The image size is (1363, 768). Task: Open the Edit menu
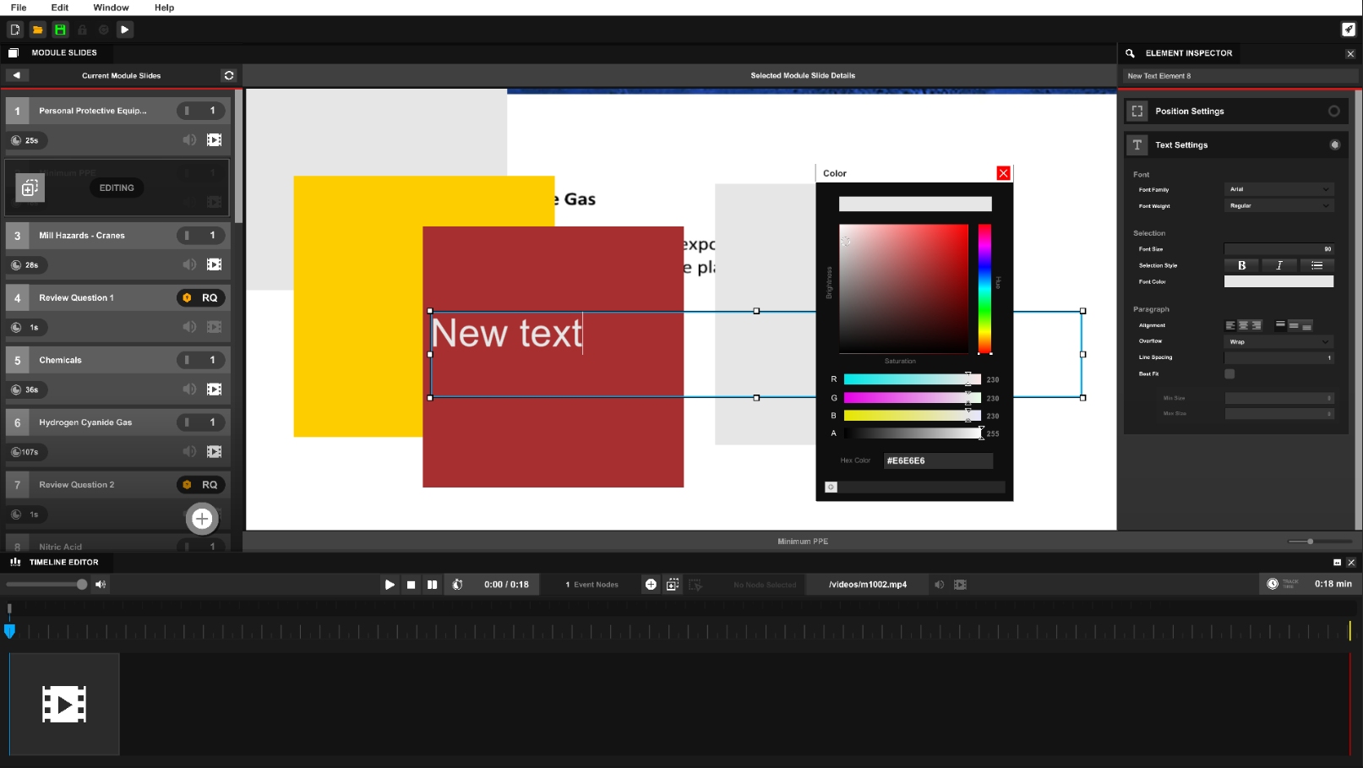coord(59,8)
